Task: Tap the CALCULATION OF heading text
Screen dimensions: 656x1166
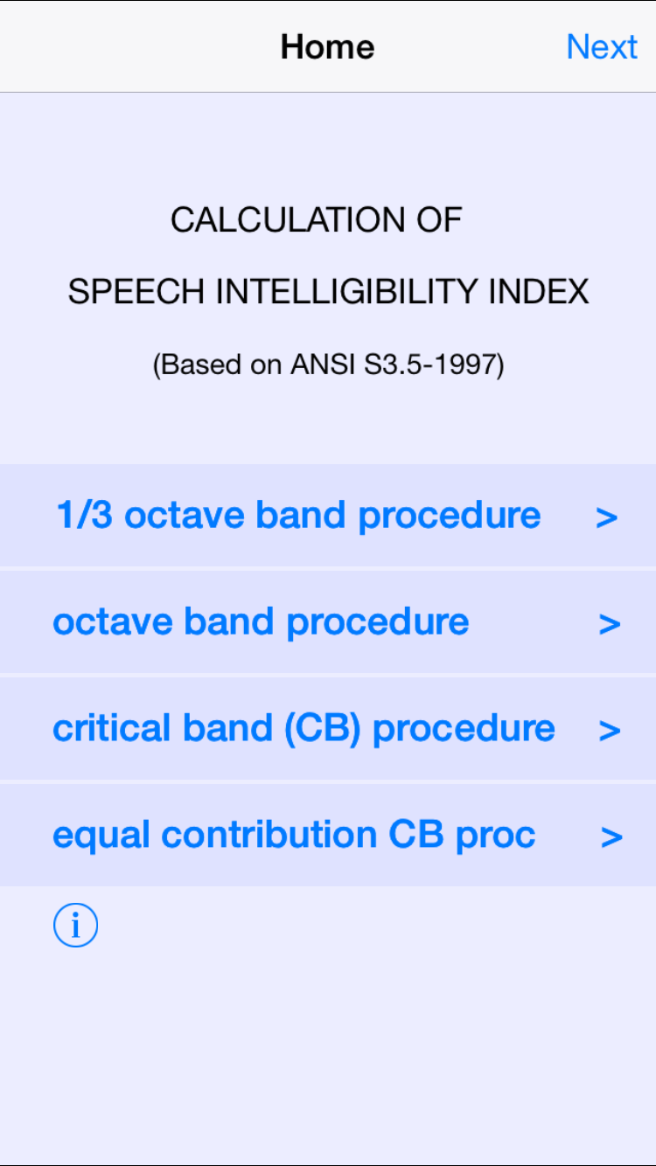Action: (x=318, y=220)
